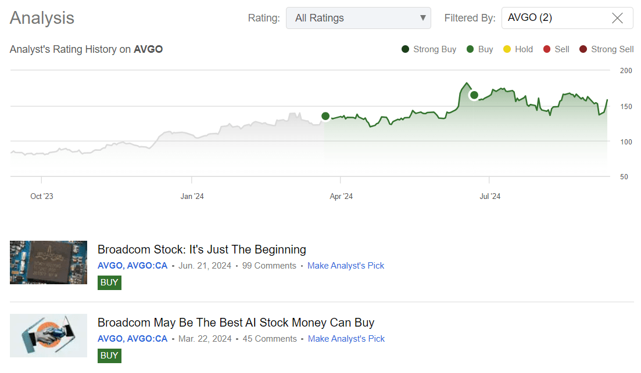The width and height of the screenshot is (641, 373).
Task: Open article "Broadcom Stock: It's Just The Beginning"
Action: click(202, 249)
